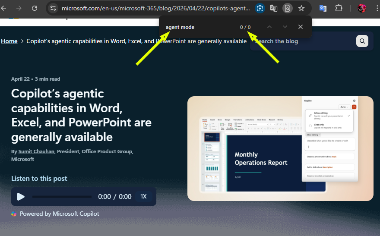
Task: Reload the current page
Action: coord(35,8)
